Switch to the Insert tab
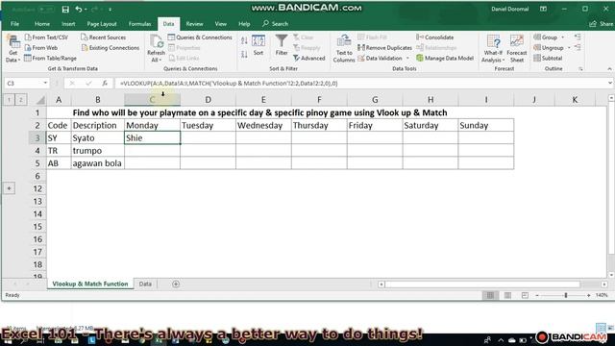Image resolution: width=615 pixels, height=346 pixels. click(68, 24)
